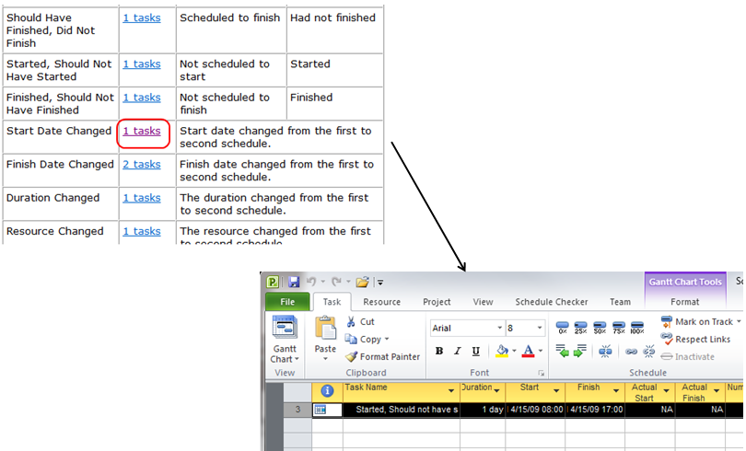Open the Finish Date Changed 2 tasks link
This screenshot has width=746, height=451.
(x=142, y=164)
